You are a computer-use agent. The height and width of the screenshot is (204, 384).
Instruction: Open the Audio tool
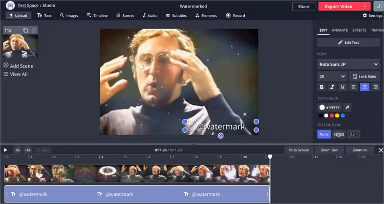pyautogui.click(x=150, y=16)
